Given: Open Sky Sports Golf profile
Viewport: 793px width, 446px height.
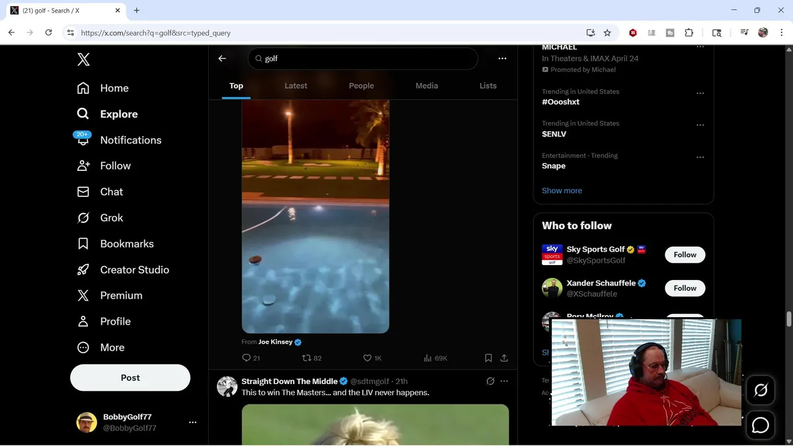Looking at the screenshot, I should pos(595,249).
